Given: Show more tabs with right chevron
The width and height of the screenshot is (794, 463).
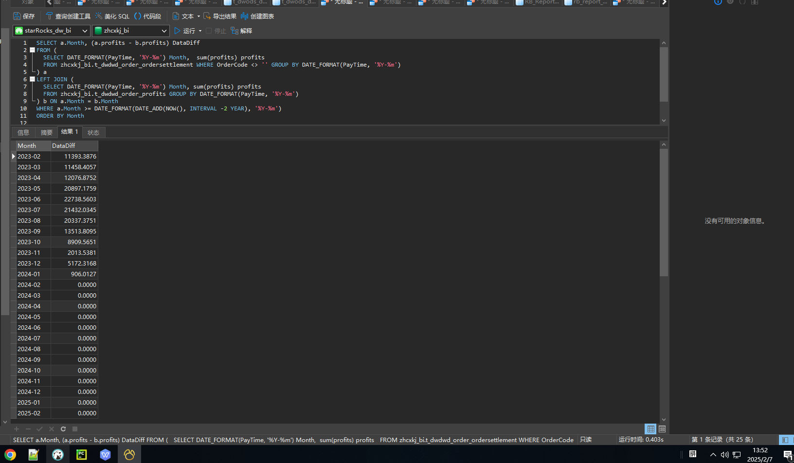Looking at the screenshot, I should (664, 2).
